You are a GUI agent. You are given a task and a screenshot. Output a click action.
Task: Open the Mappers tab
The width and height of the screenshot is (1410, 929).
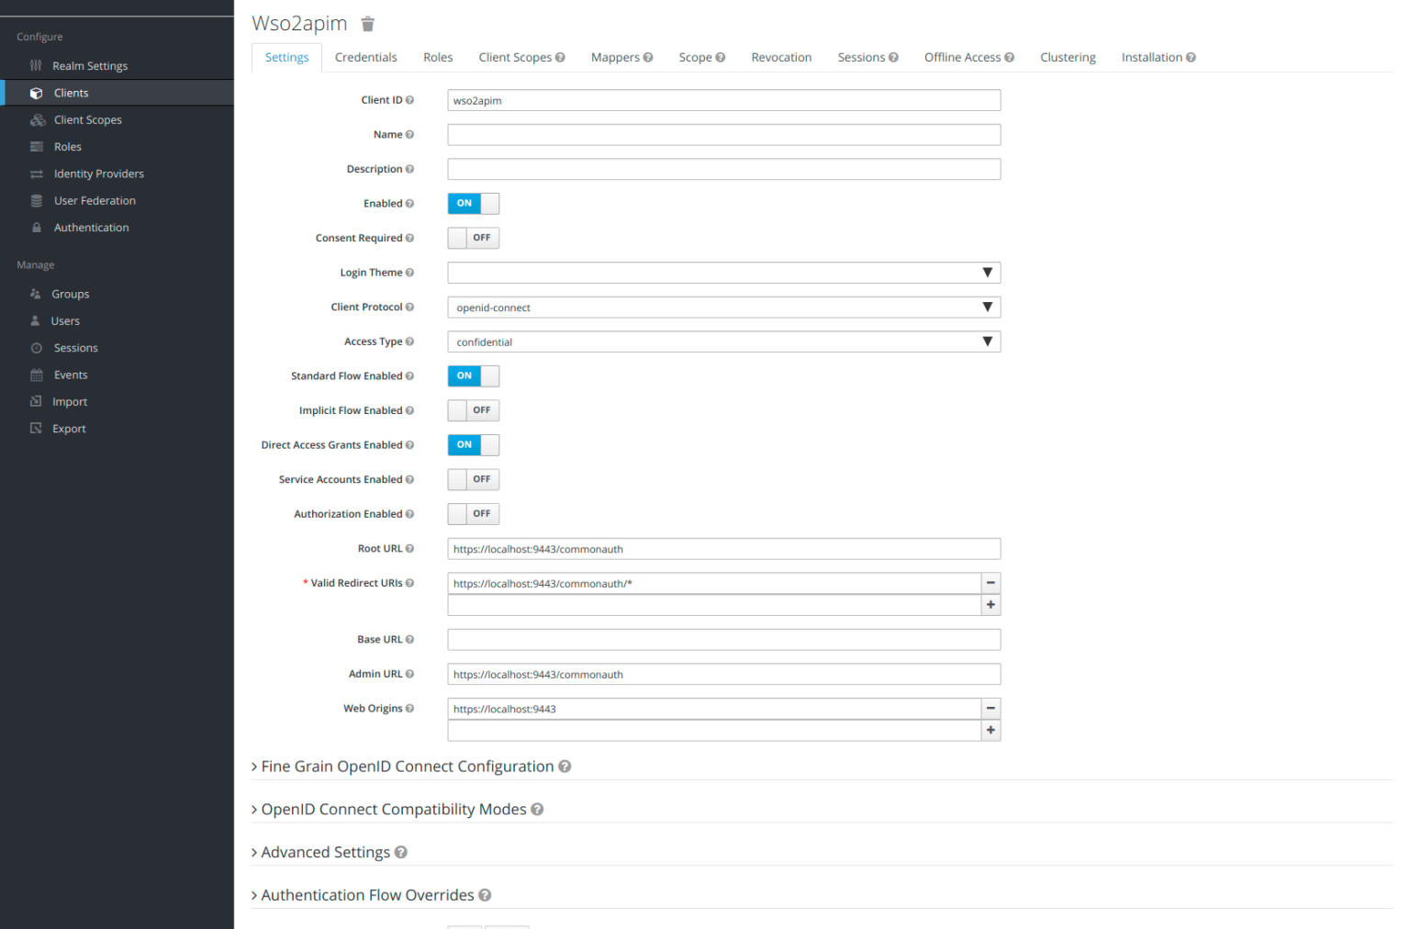pyautogui.click(x=616, y=57)
